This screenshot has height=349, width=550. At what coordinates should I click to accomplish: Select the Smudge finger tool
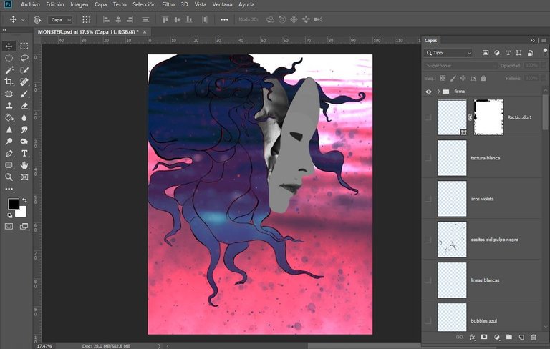pos(24,129)
